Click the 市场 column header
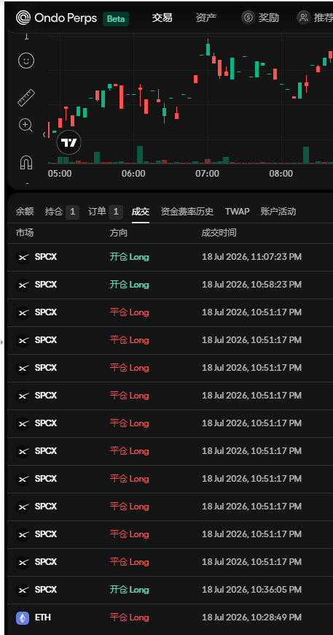333x635 pixels. click(25, 233)
